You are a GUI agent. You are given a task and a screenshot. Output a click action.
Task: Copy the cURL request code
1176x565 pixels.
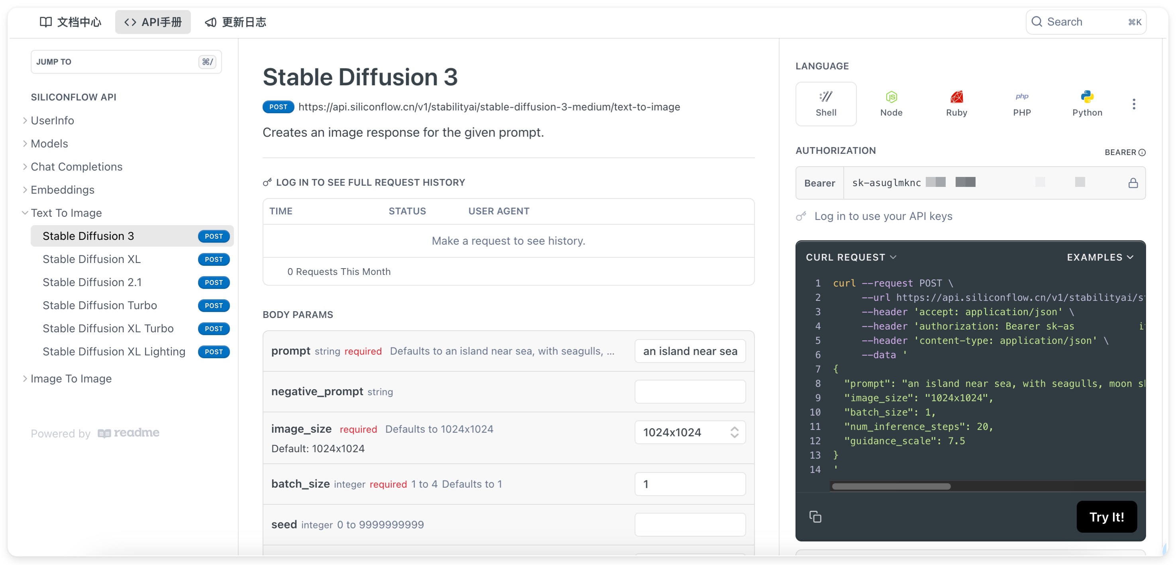[815, 516]
